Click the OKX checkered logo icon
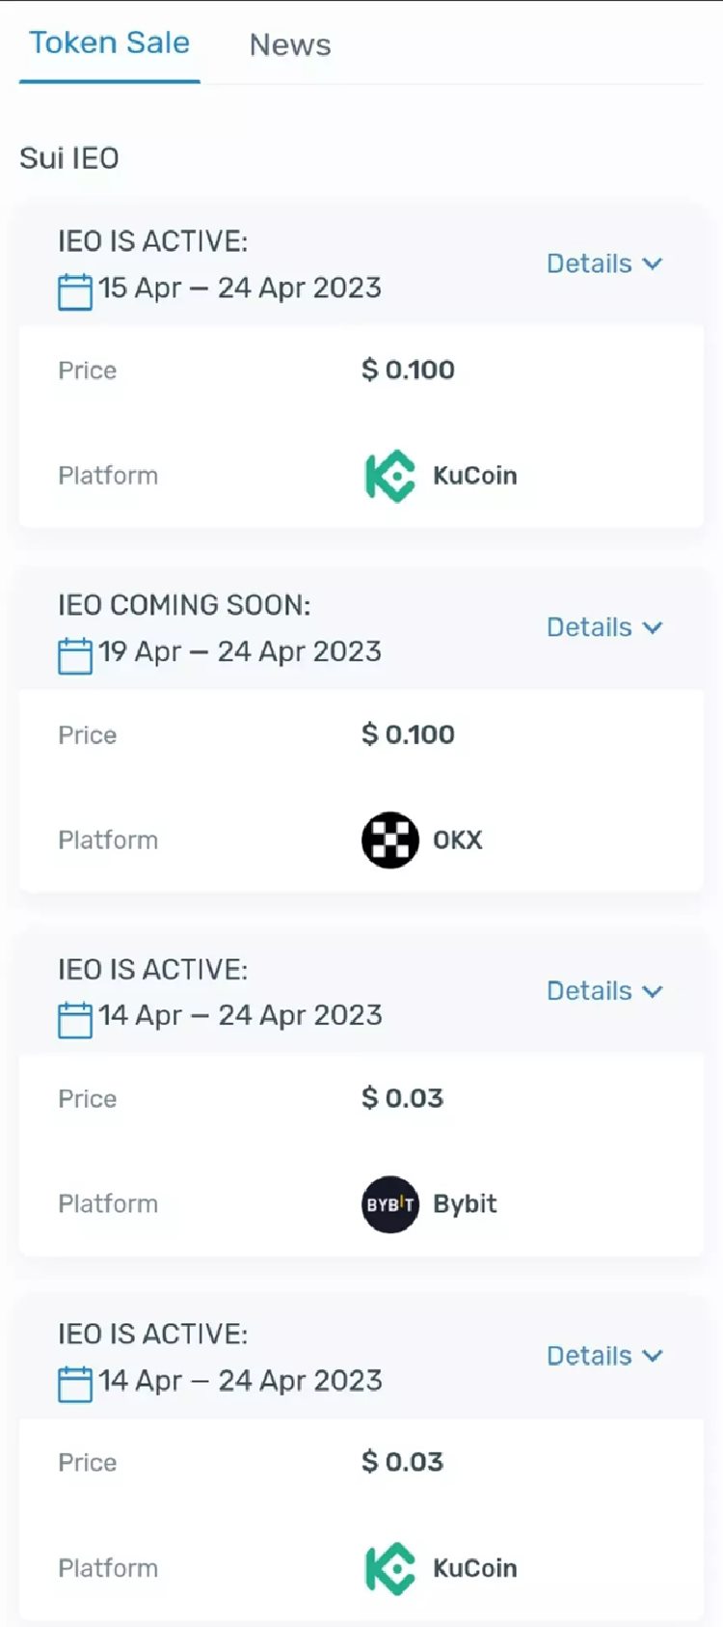Image resolution: width=723 pixels, height=1627 pixels. tap(389, 840)
